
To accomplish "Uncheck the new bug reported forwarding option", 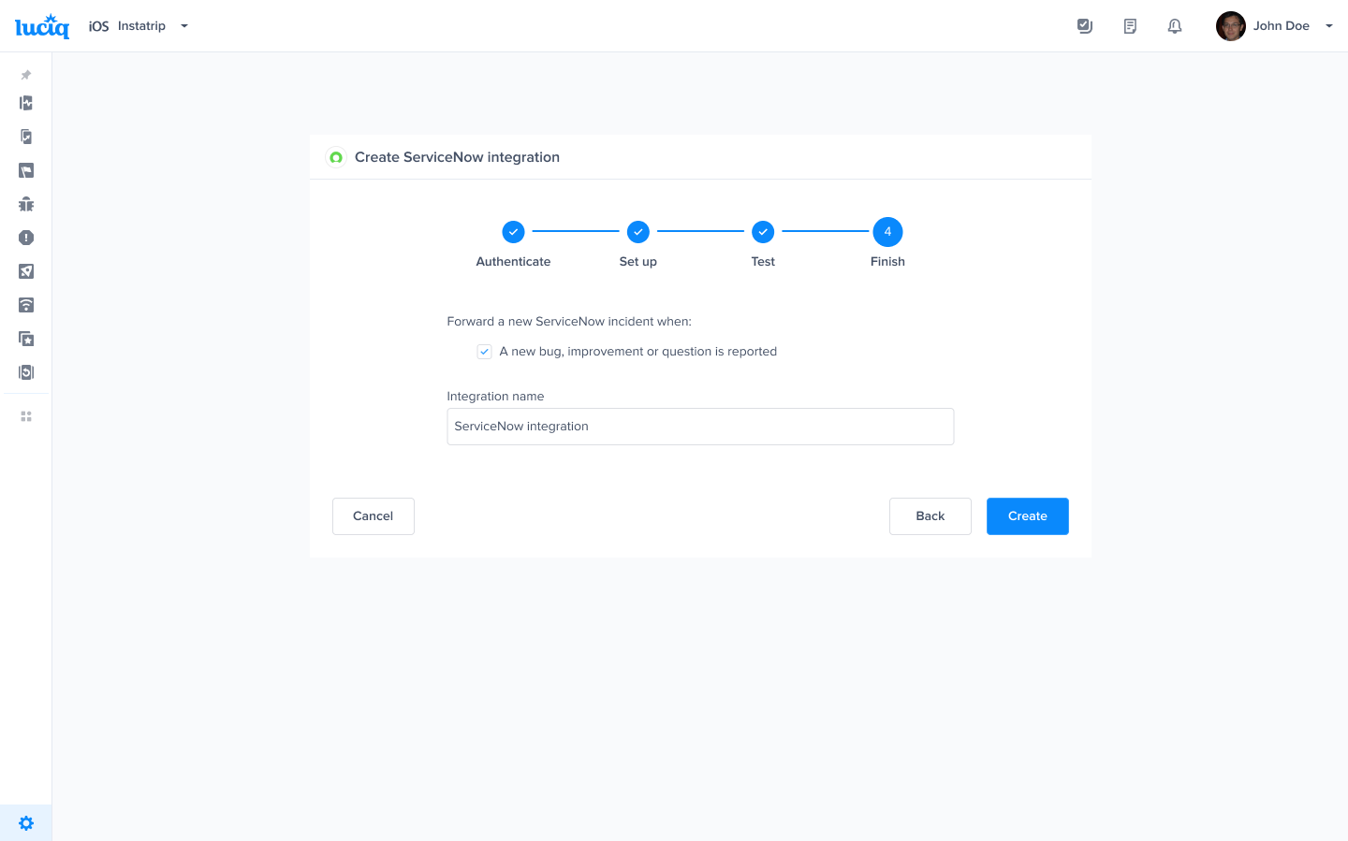I will pyautogui.click(x=484, y=351).
